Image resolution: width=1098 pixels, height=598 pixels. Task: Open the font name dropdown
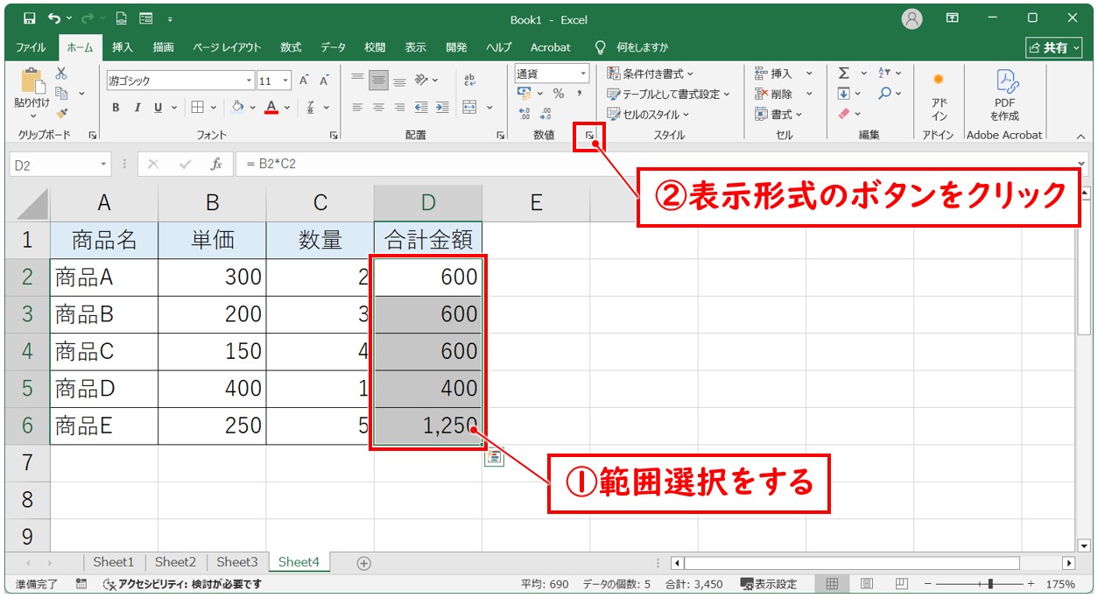[x=248, y=79]
